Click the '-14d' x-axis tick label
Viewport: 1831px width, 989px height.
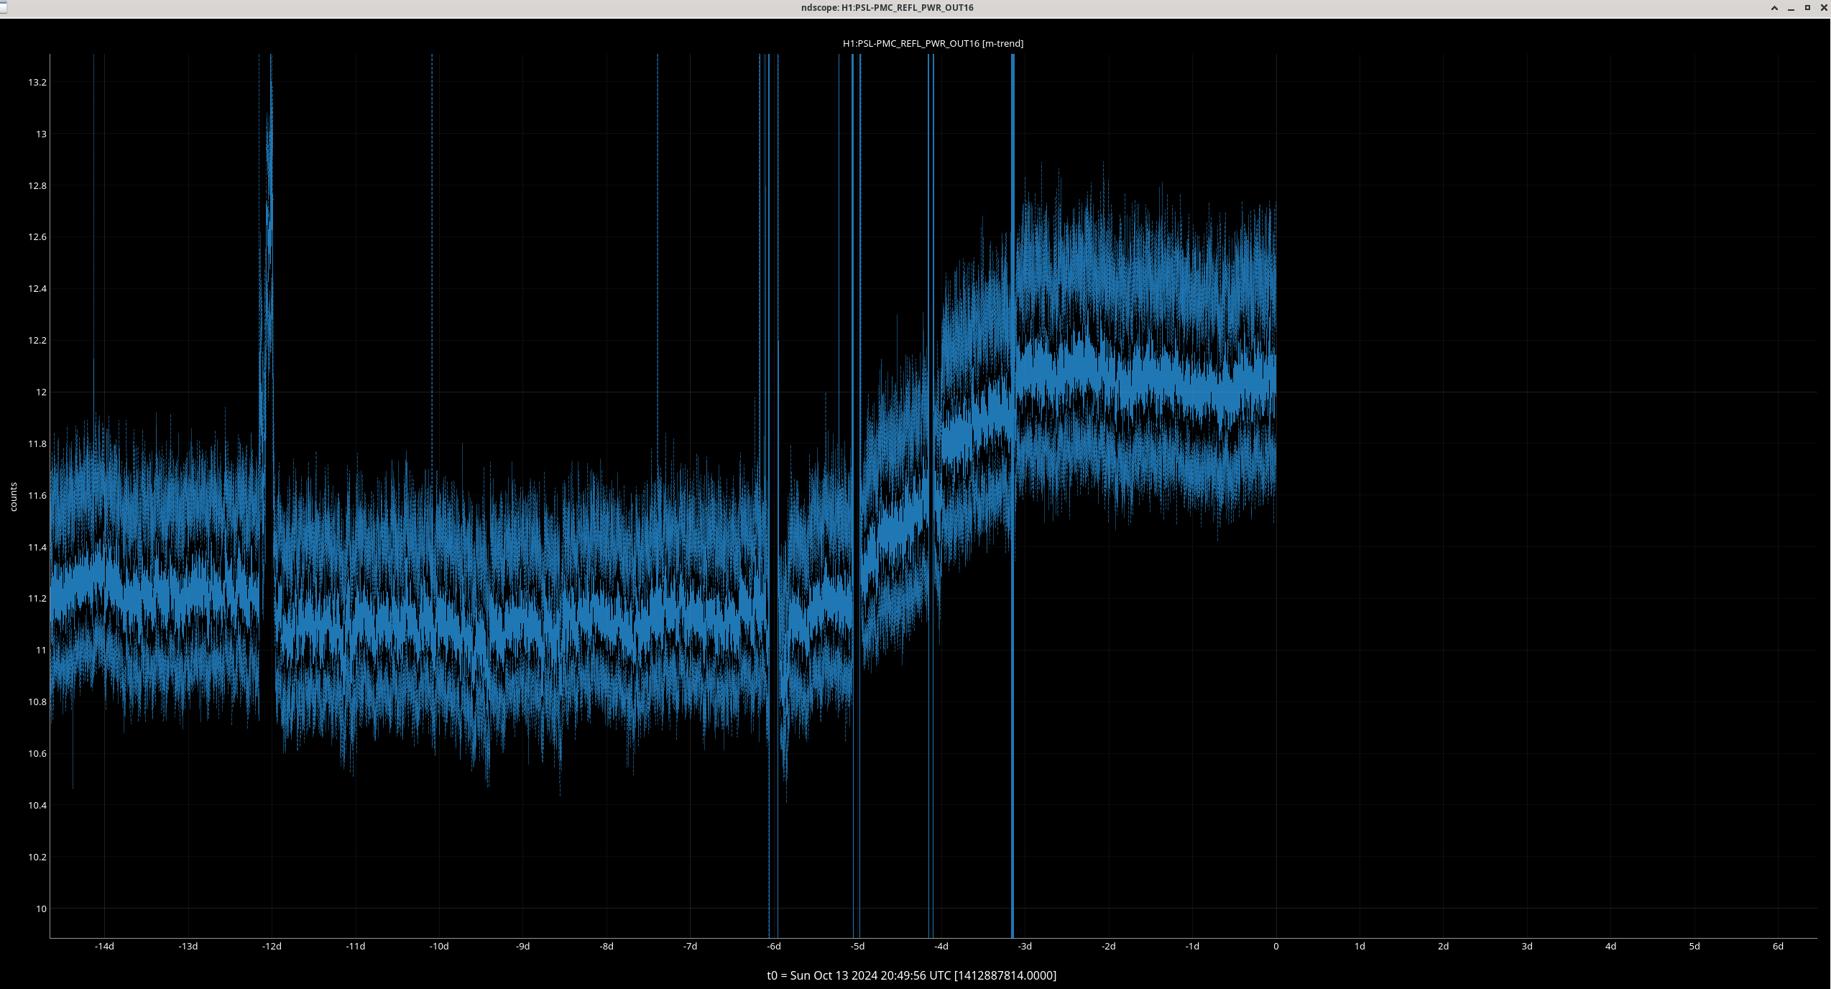click(x=104, y=947)
